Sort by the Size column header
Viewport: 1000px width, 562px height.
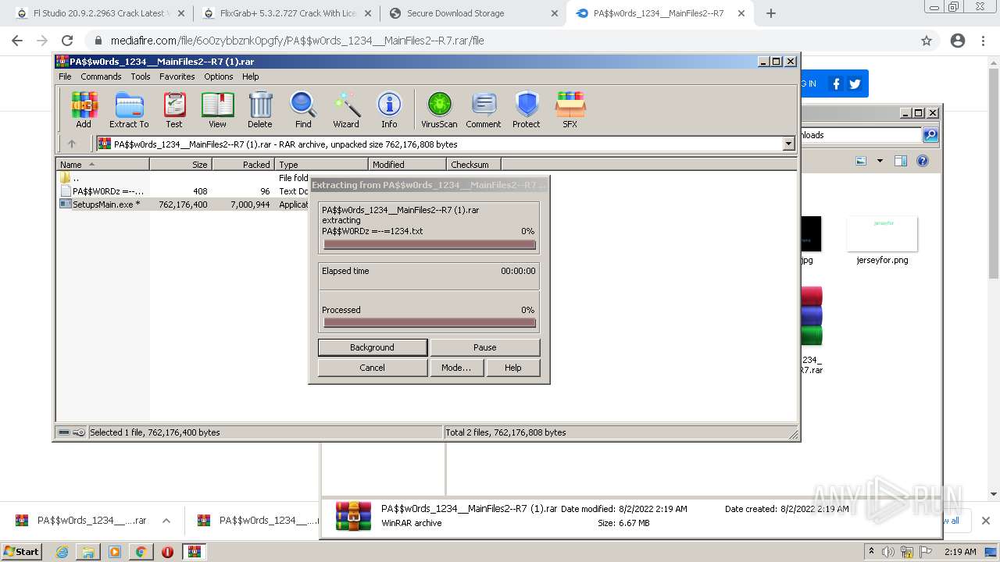[x=180, y=165]
